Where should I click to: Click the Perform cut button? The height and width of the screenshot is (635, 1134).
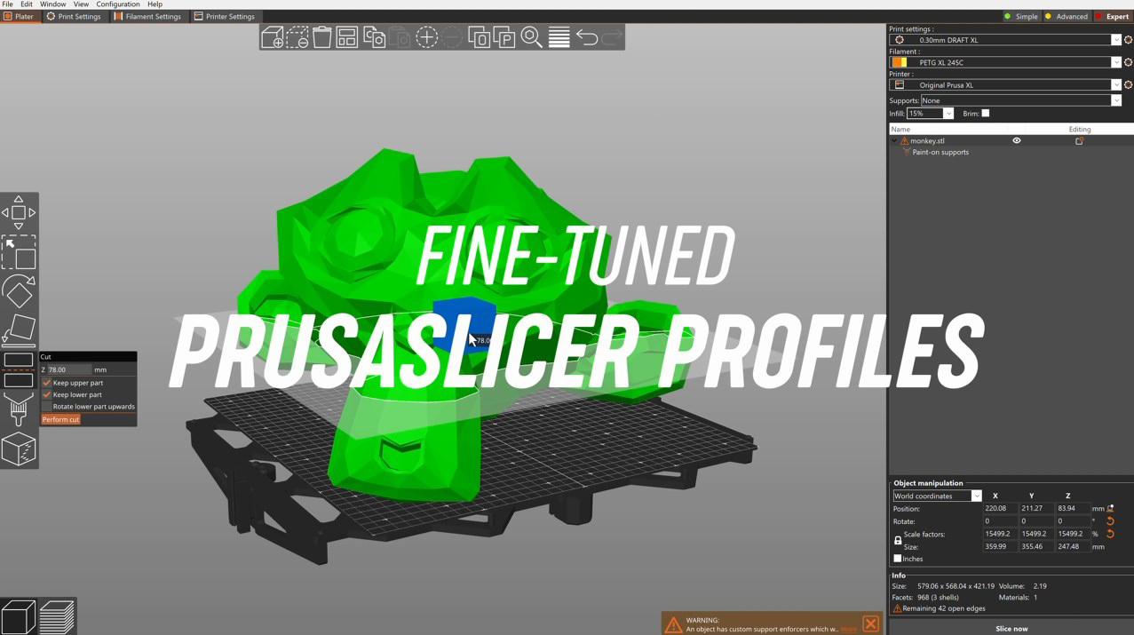point(60,419)
